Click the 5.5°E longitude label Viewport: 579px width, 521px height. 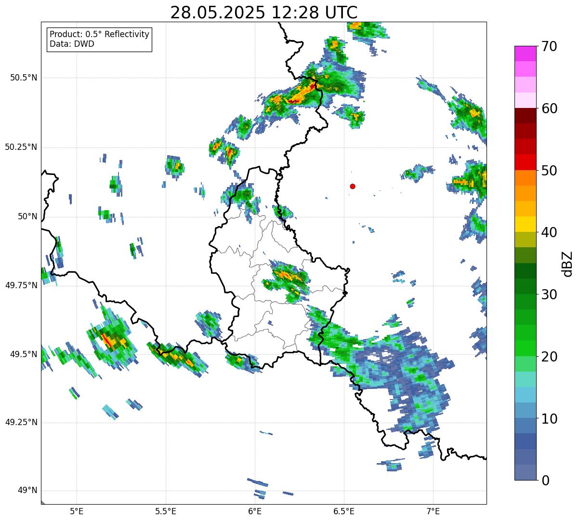[166, 511]
